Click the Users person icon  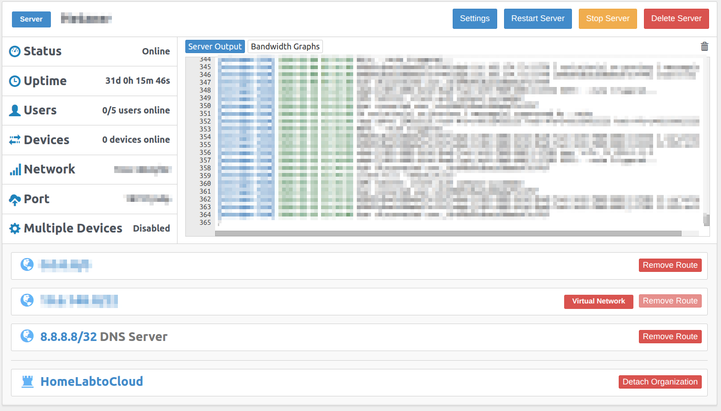click(x=15, y=110)
